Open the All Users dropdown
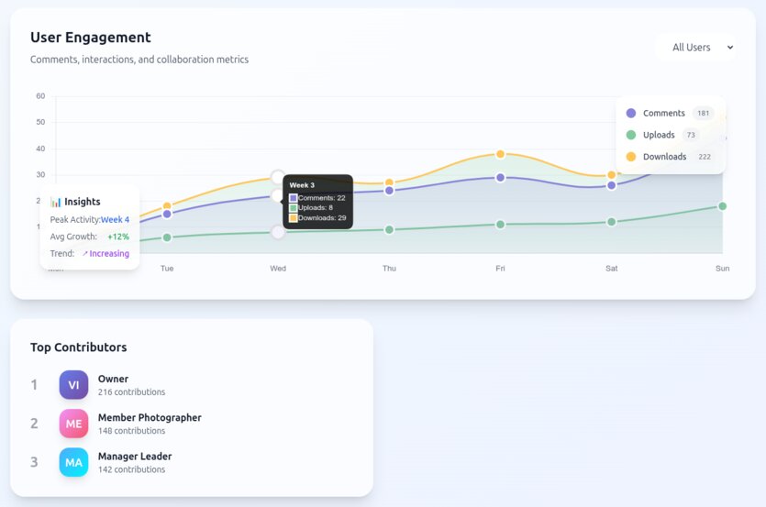The width and height of the screenshot is (766, 507). 695,48
